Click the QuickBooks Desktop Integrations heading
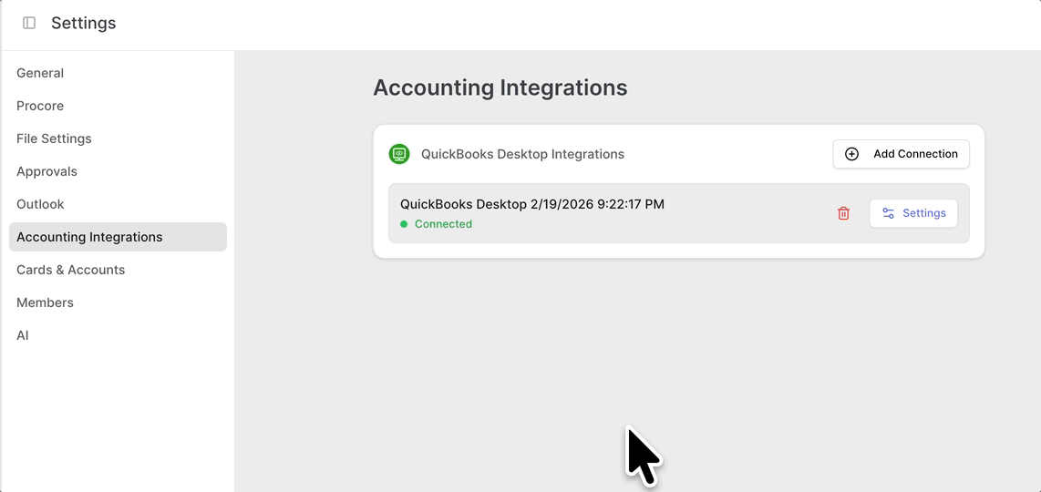 522,154
